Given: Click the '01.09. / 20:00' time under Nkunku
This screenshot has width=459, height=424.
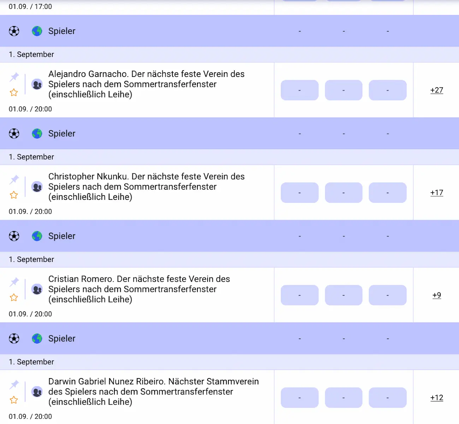Looking at the screenshot, I should (30, 211).
